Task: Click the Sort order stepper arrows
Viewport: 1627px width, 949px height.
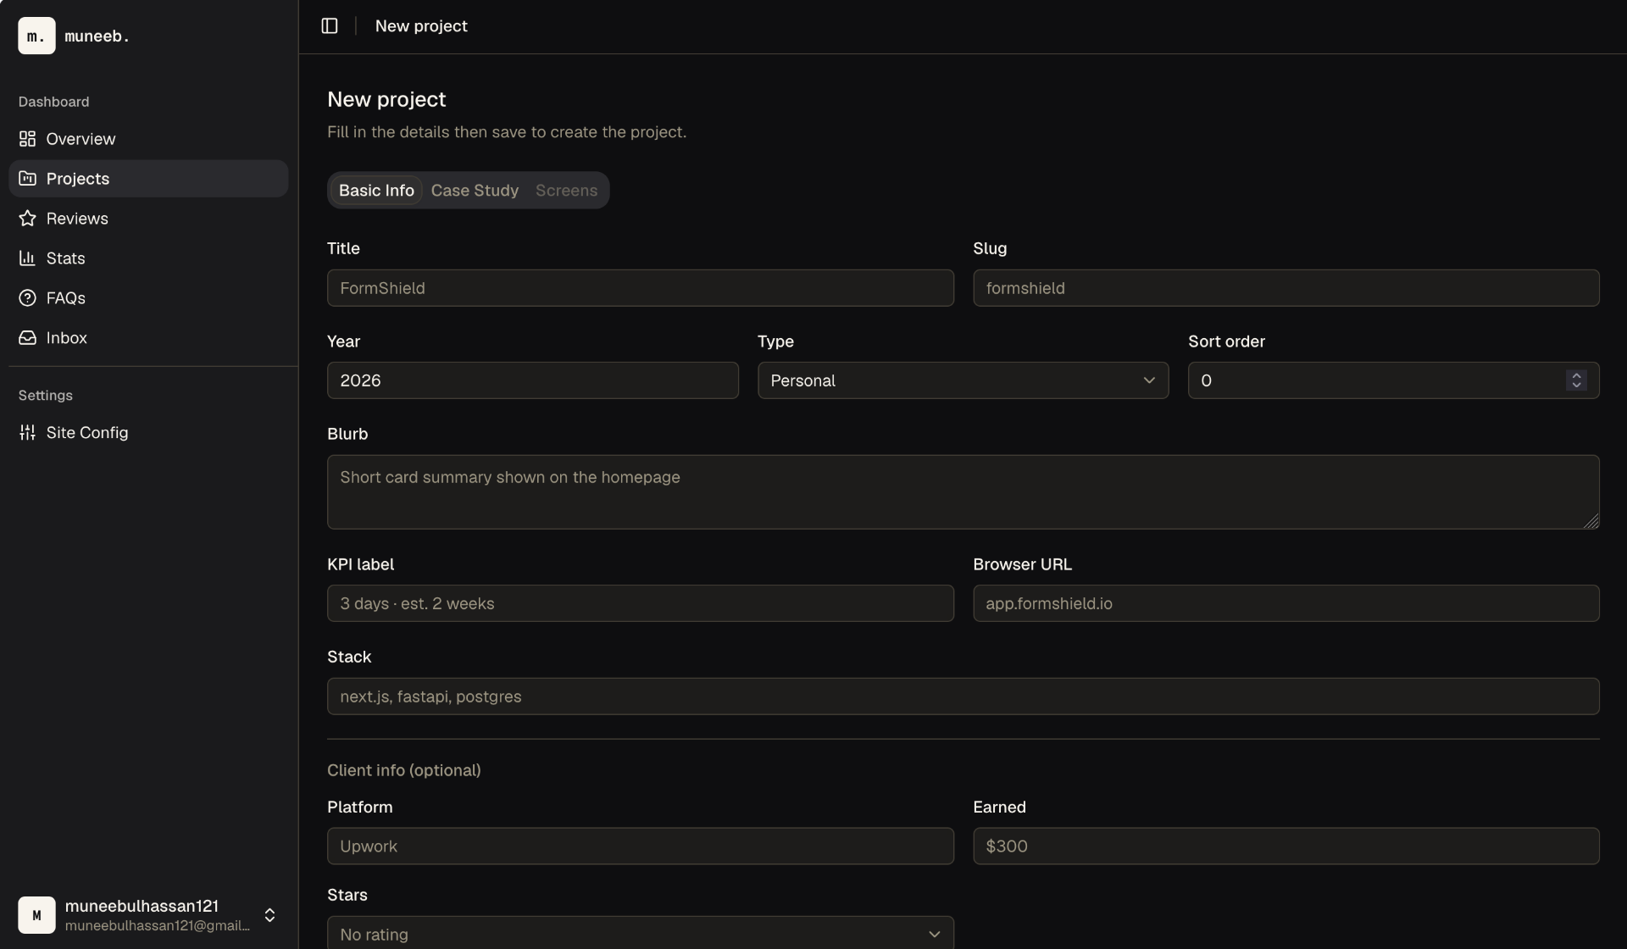Action: [x=1576, y=380]
